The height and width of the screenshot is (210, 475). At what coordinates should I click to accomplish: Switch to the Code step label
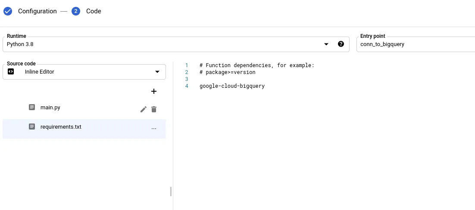point(94,11)
